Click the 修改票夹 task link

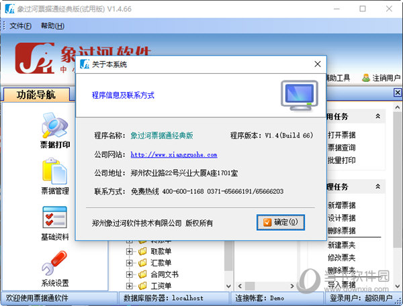click(342, 258)
